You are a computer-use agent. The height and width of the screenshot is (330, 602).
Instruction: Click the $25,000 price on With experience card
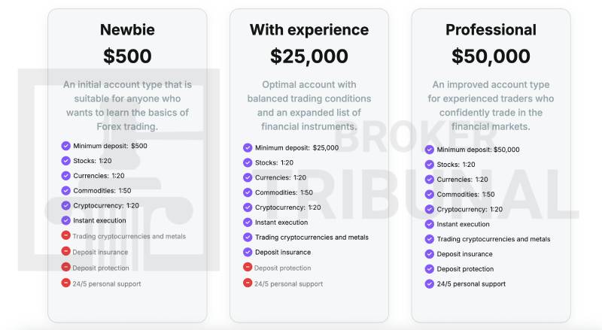click(x=309, y=56)
